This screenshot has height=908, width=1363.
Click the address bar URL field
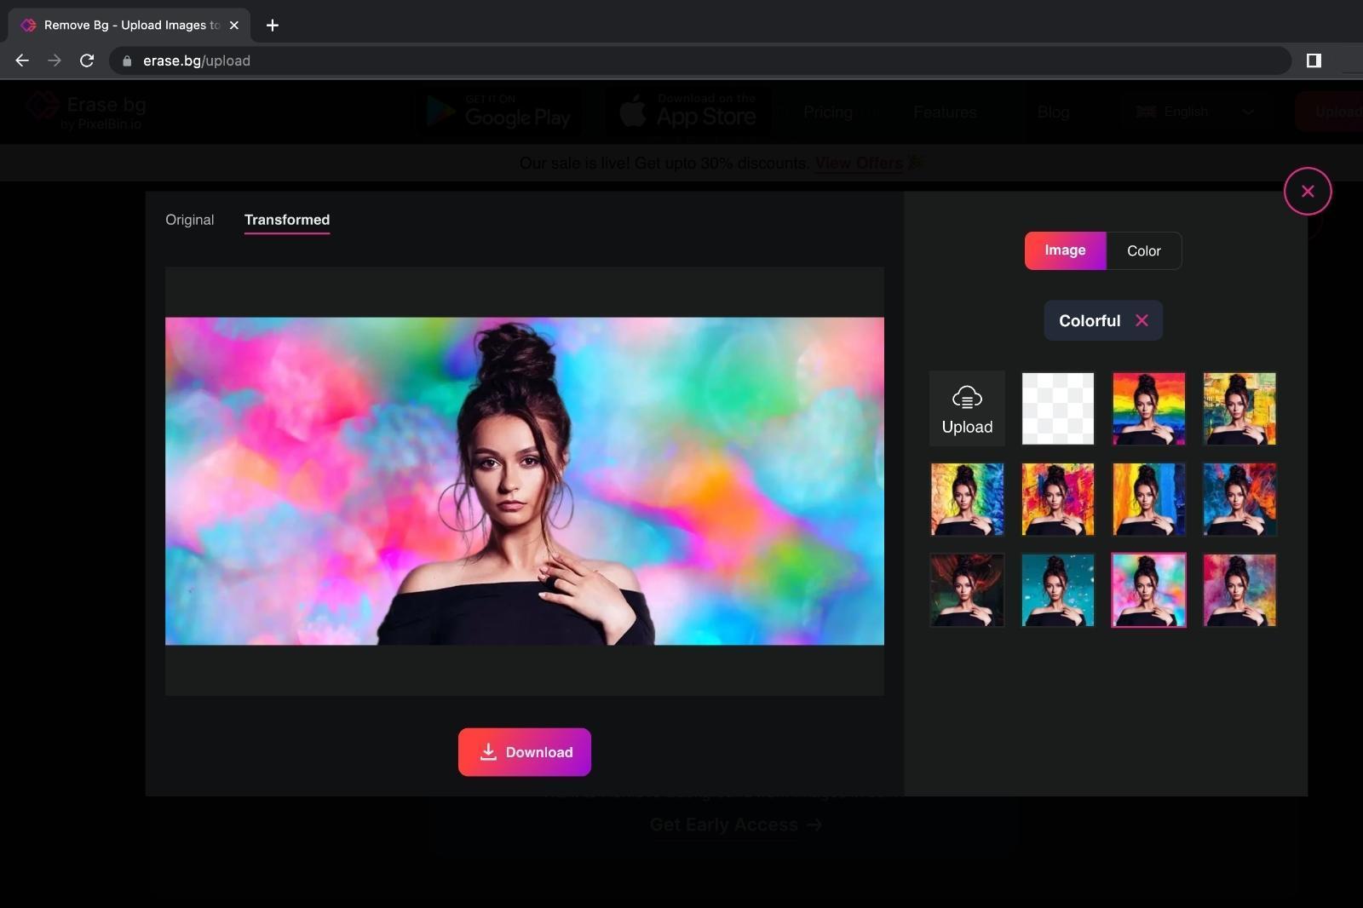click(681, 60)
